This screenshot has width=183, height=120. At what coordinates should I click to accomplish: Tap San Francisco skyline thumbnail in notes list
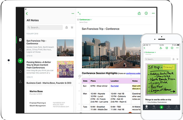click(x=65, y=48)
